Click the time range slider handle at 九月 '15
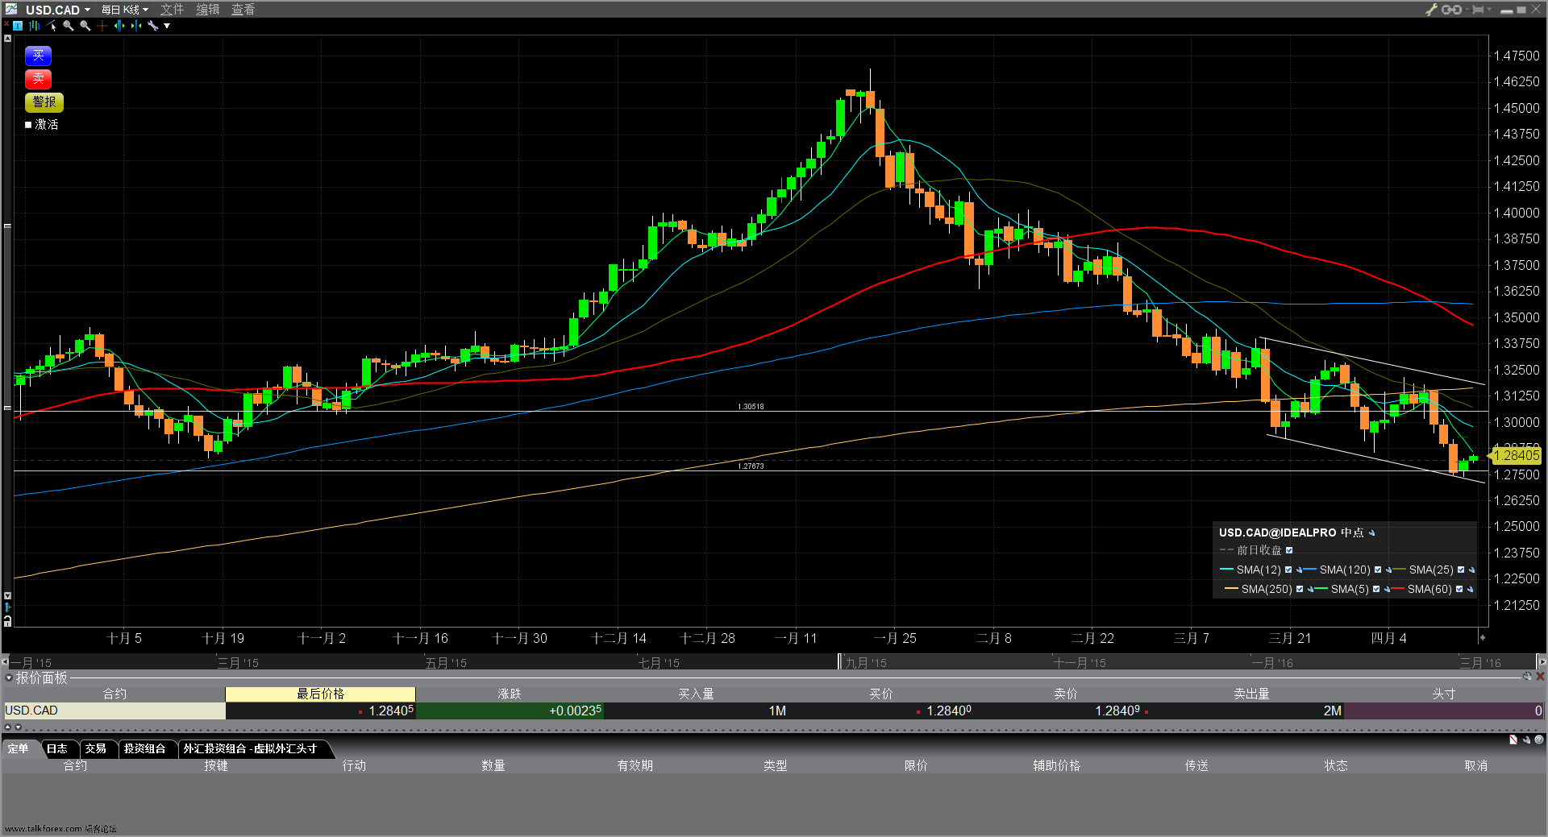The image size is (1548, 837). pos(839,662)
